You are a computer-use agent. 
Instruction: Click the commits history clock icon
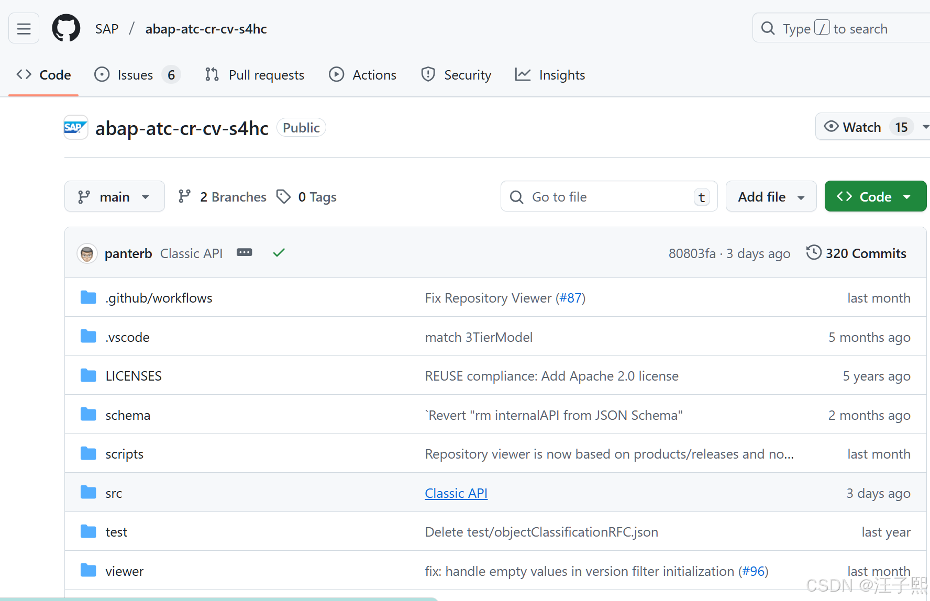coord(813,252)
